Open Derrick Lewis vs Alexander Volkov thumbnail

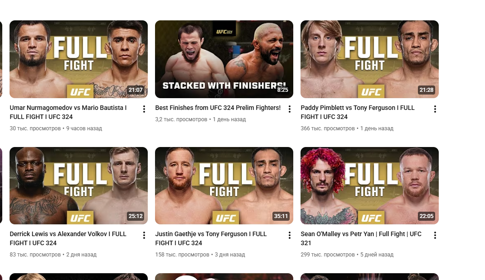click(78, 185)
